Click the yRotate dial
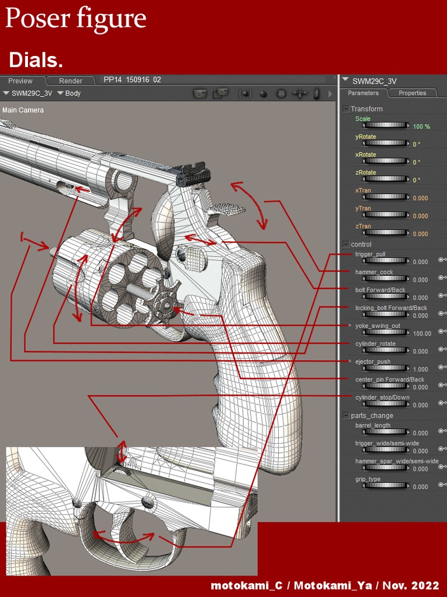Viewport: 447px width, 597px height. [386, 143]
